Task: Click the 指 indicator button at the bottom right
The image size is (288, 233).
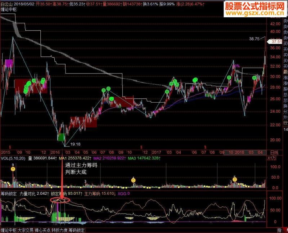Action: tap(279, 230)
